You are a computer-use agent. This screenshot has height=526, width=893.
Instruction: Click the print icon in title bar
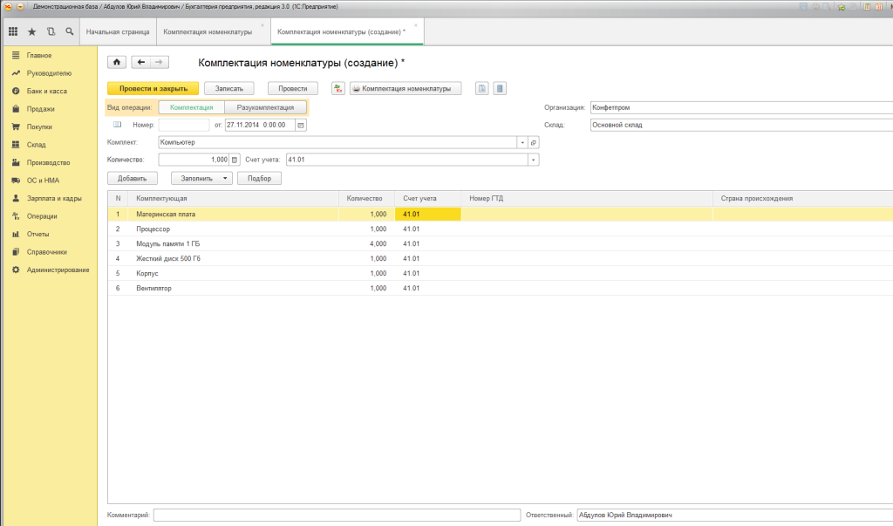pos(815,6)
